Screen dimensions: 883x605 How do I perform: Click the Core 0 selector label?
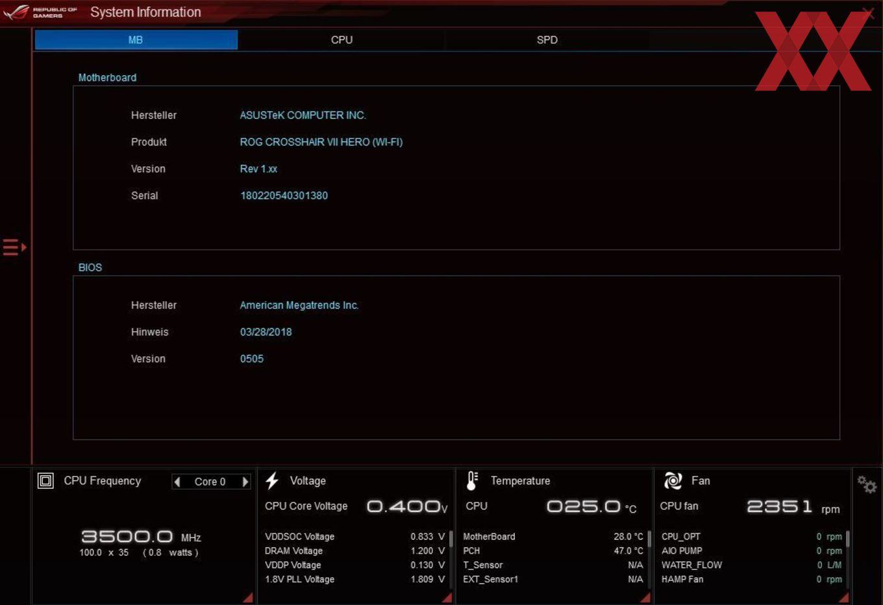tap(210, 482)
